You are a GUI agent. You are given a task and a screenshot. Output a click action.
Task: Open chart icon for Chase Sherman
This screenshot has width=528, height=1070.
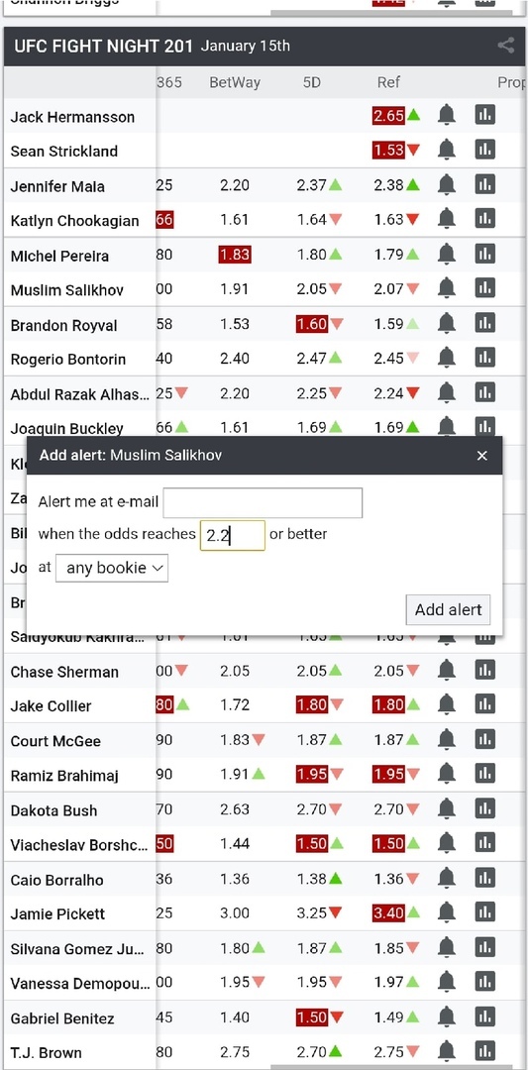[485, 670]
